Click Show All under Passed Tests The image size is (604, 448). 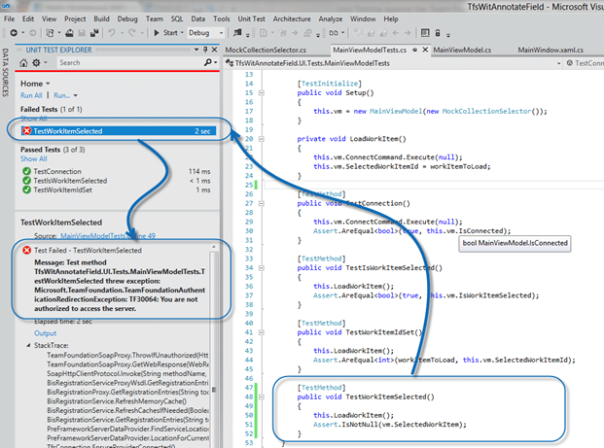coord(33,159)
